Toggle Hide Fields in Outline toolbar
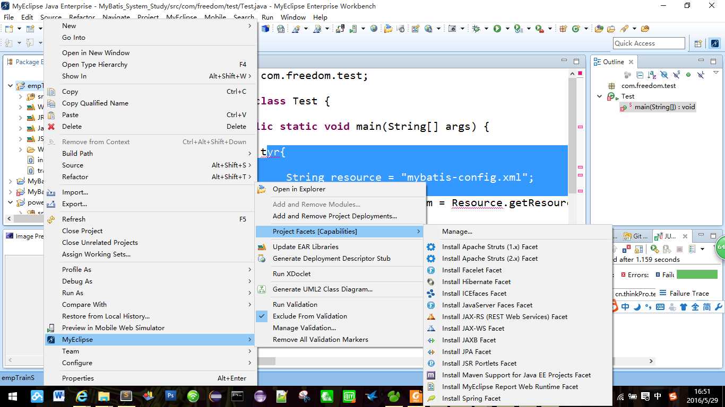This screenshot has width=725, height=407. click(664, 75)
